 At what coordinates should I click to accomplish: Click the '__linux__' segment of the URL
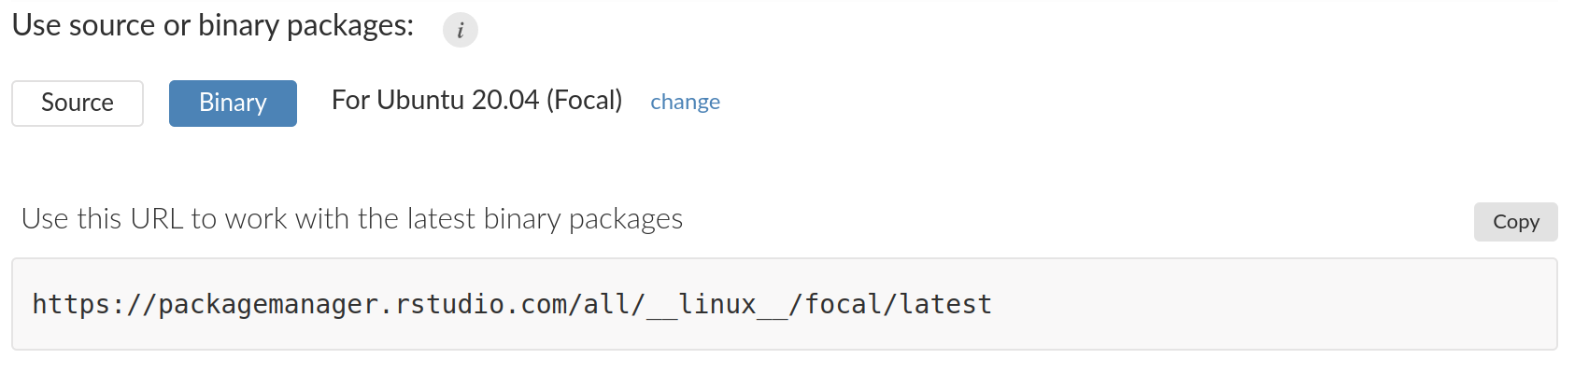717,305
